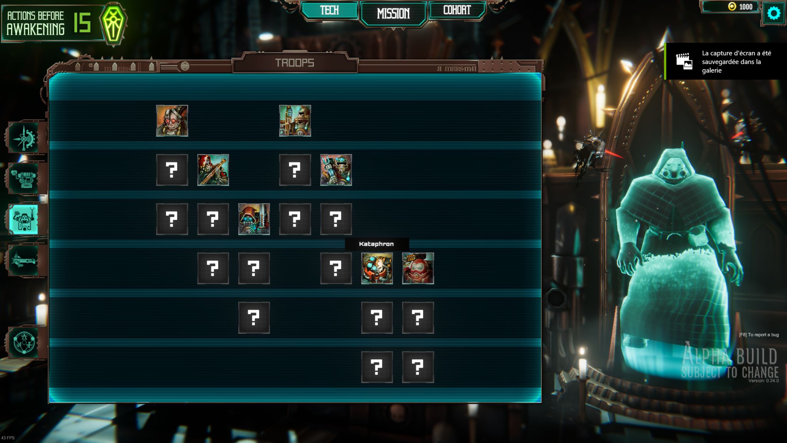Pick the blue-goggled hooded priest portrait
Image resolution: width=787 pixels, height=443 pixels.
[254, 219]
